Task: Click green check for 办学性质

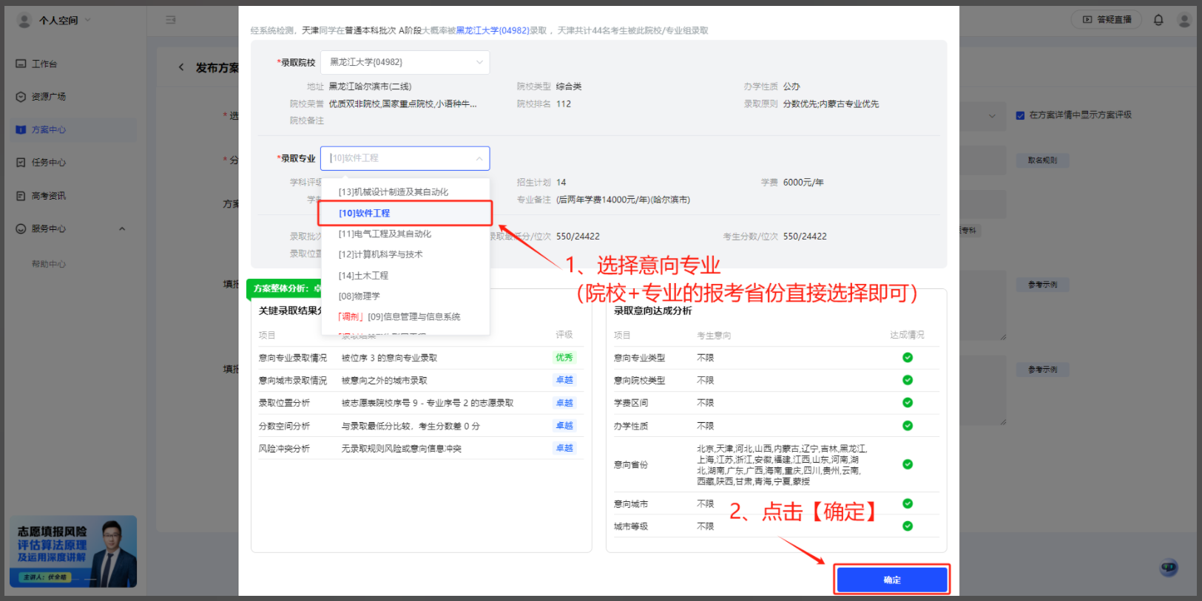Action: [908, 426]
